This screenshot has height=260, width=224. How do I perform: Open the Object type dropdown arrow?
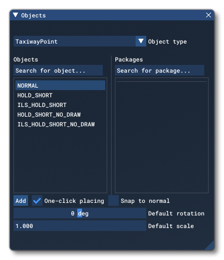141,41
